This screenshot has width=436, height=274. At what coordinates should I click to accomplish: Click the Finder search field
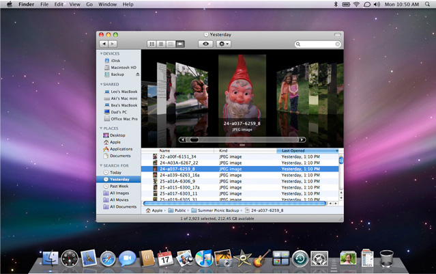pyautogui.click(x=317, y=44)
